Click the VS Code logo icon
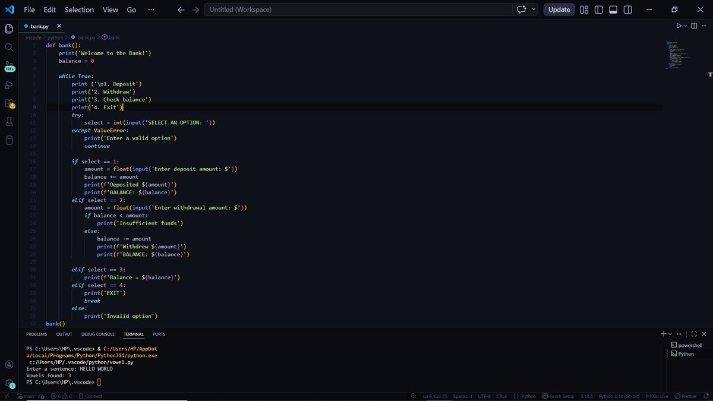This screenshot has width=713, height=401. click(x=10, y=10)
